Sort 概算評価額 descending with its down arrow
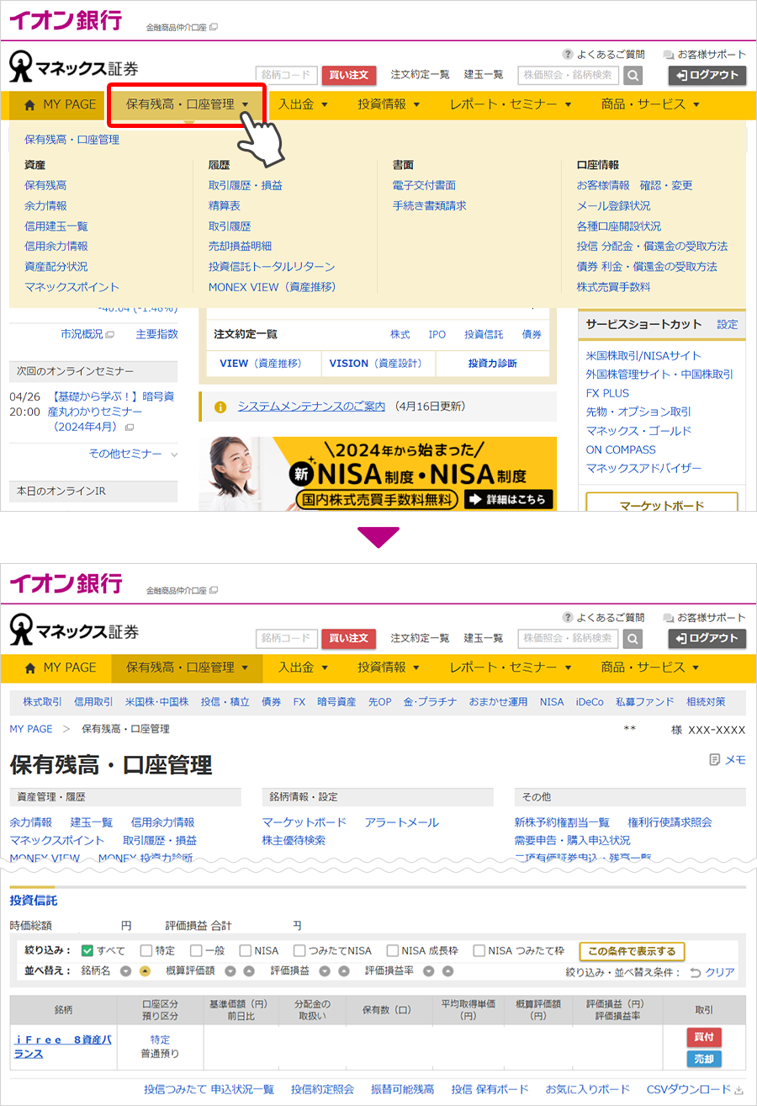 (x=230, y=970)
